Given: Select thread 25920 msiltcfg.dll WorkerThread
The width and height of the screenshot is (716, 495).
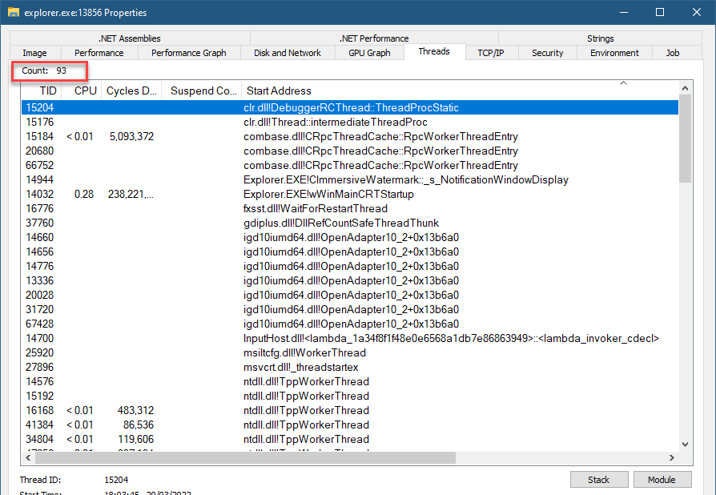Looking at the screenshot, I should point(304,353).
